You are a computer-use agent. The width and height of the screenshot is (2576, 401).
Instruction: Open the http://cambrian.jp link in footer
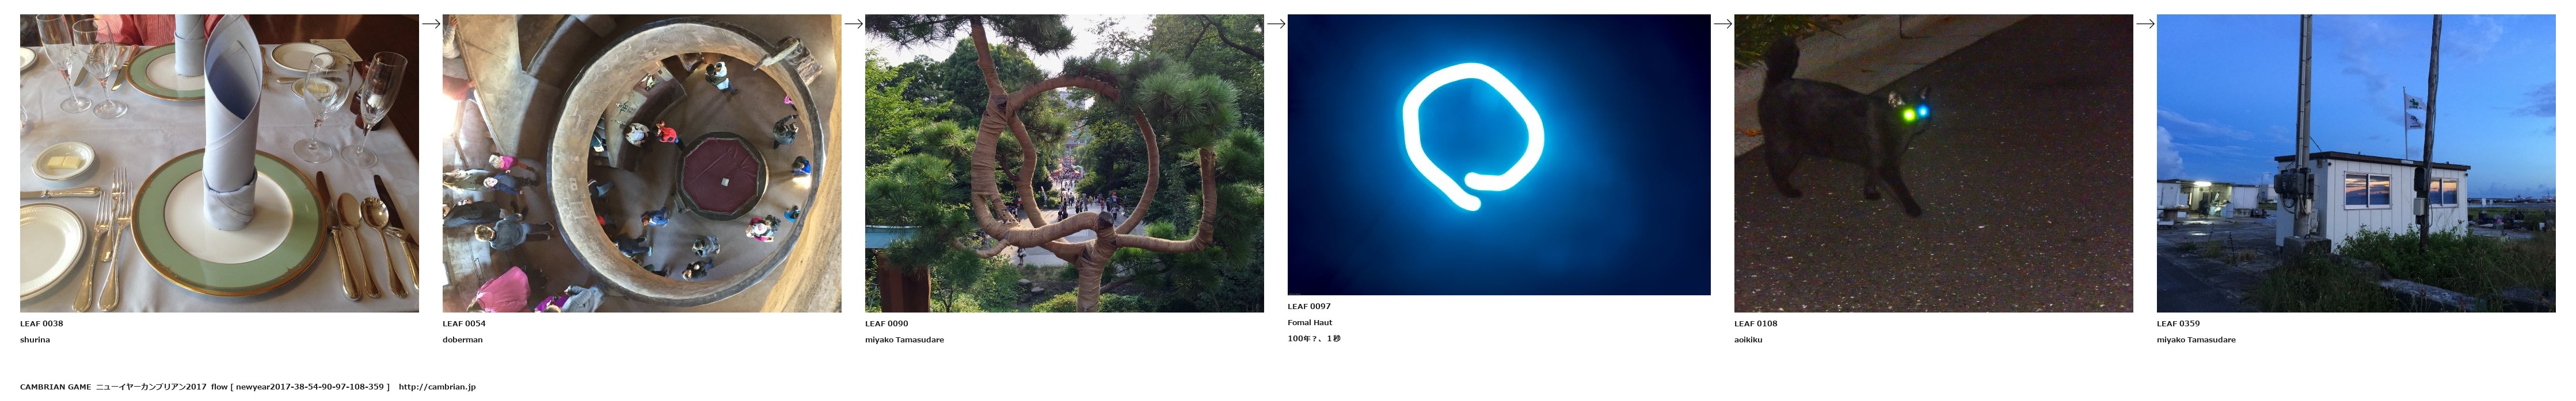(437, 387)
